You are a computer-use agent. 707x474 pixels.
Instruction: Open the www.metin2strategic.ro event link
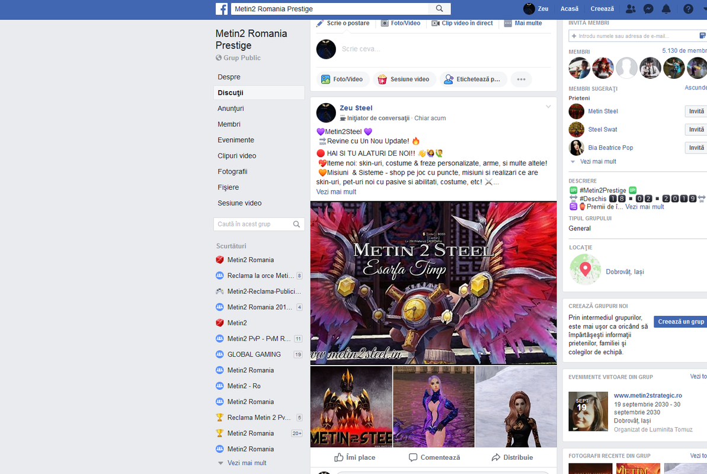[648, 396]
